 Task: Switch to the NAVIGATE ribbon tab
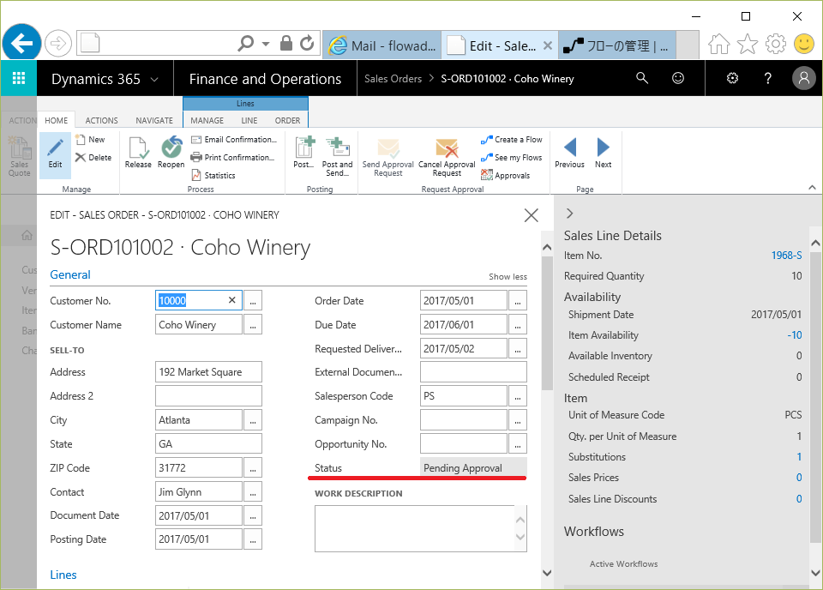[x=154, y=120]
